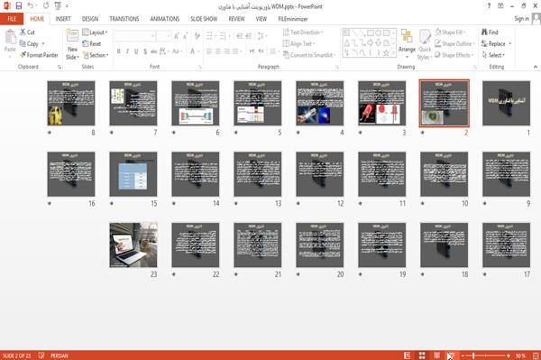Screen dimensions: 541x360
Task: Open the Section dropdown menu
Action: click(96, 55)
